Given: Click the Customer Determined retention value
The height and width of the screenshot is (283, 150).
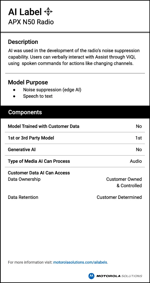Looking at the screenshot, I should point(119,197).
